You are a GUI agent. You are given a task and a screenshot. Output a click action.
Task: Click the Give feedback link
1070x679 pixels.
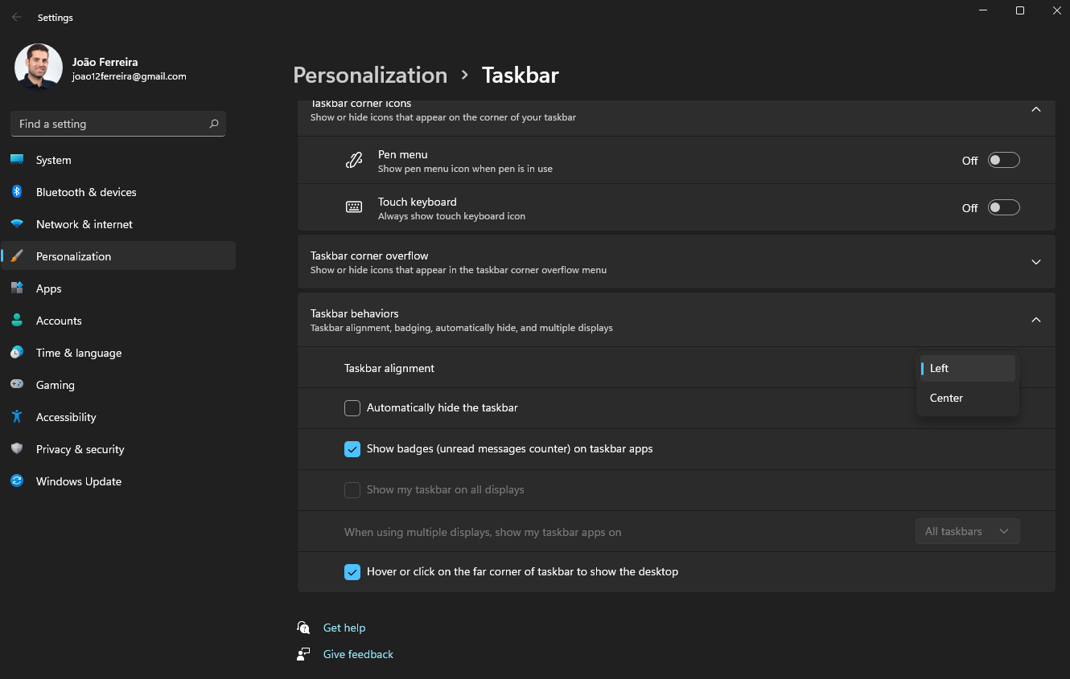pyautogui.click(x=358, y=654)
